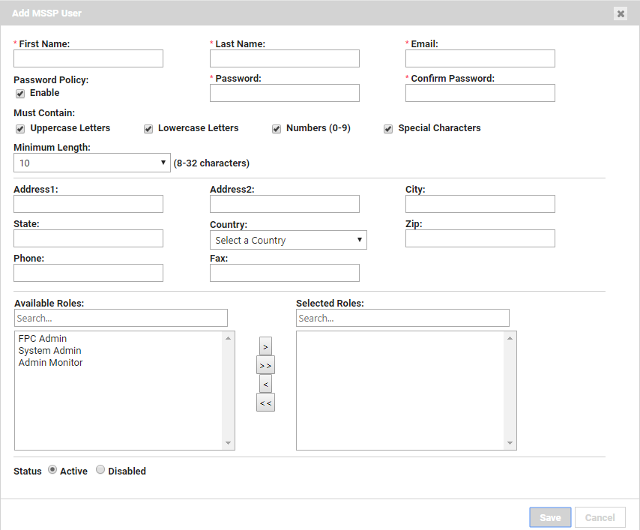
Task: Click the Save button
Action: click(x=550, y=517)
